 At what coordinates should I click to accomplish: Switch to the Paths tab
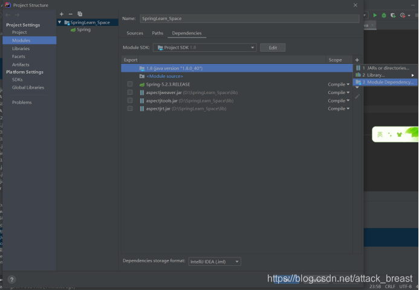(157, 33)
